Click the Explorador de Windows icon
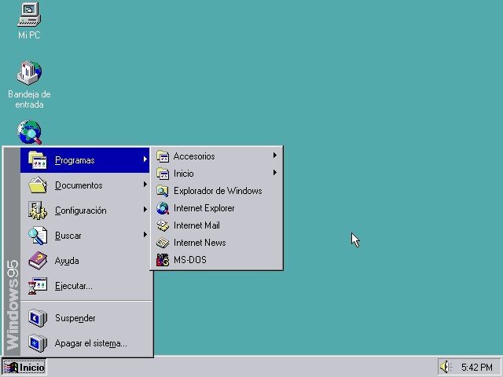503x377 pixels. coord(163,191)
